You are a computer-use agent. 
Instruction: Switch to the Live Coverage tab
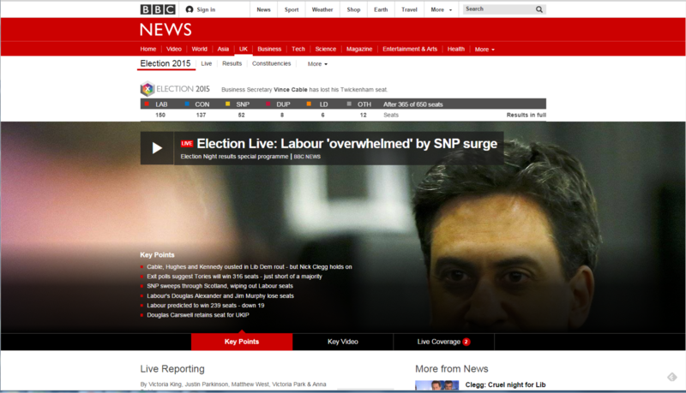coord(443,342)
